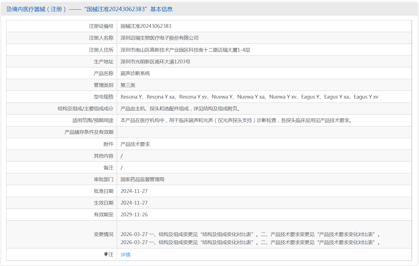Click the 管理类别 label

click(x=103, y=85)
